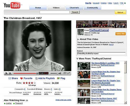Open the Videos tab
The image size is (130, 106).
[56, 8]
